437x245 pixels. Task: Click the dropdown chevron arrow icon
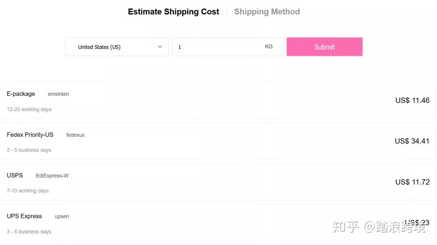coord(160,47)
